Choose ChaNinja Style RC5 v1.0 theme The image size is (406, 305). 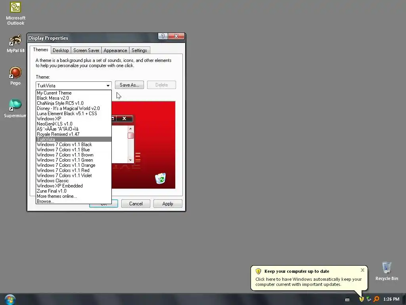(x=73, y=103)
